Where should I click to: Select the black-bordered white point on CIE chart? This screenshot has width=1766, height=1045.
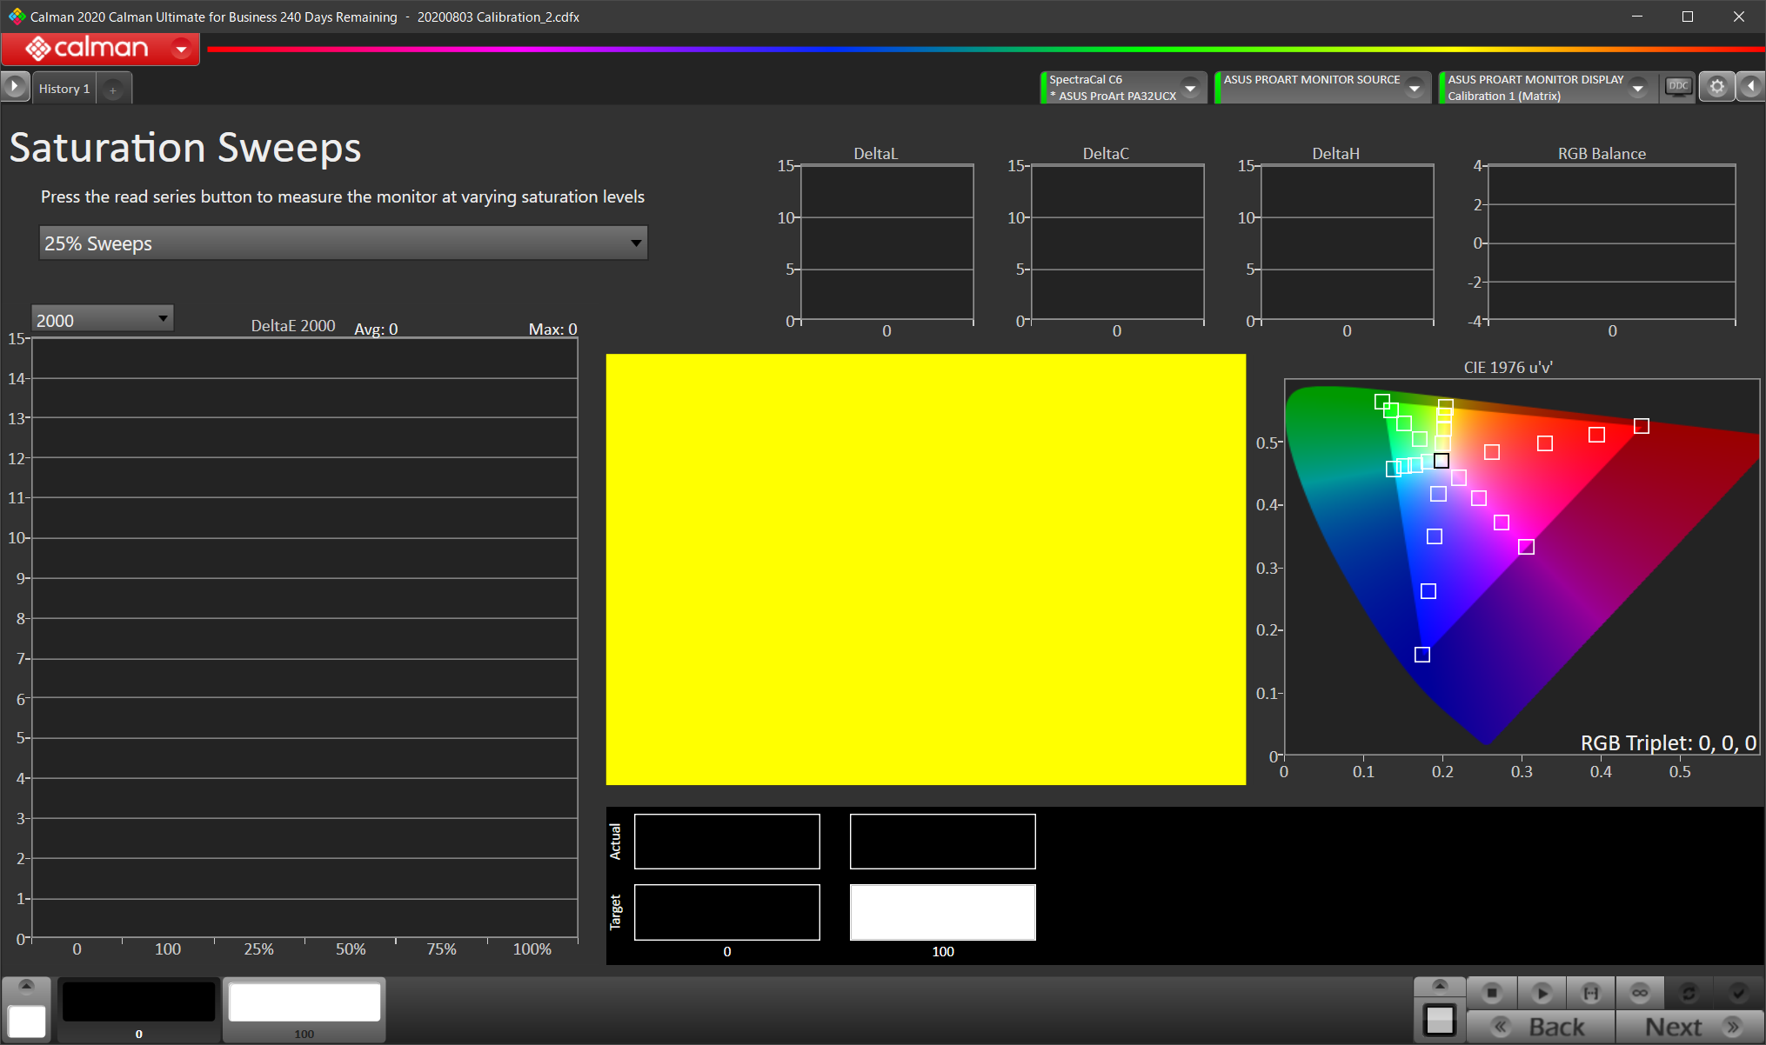[1442, 461]
